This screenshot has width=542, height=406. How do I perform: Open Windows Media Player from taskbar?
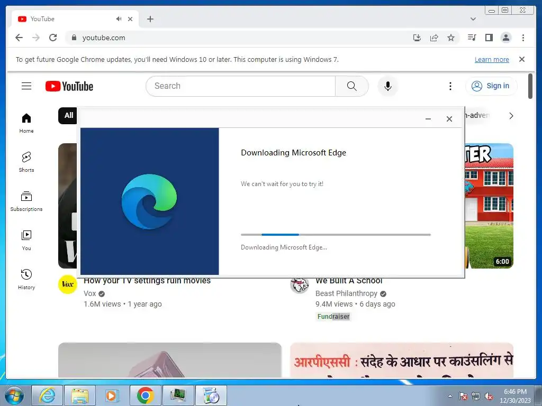click(112, 395)
